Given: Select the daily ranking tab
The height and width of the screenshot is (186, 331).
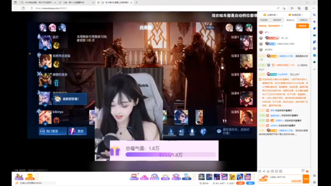Looking at the screenshot, I should (264, 20).
